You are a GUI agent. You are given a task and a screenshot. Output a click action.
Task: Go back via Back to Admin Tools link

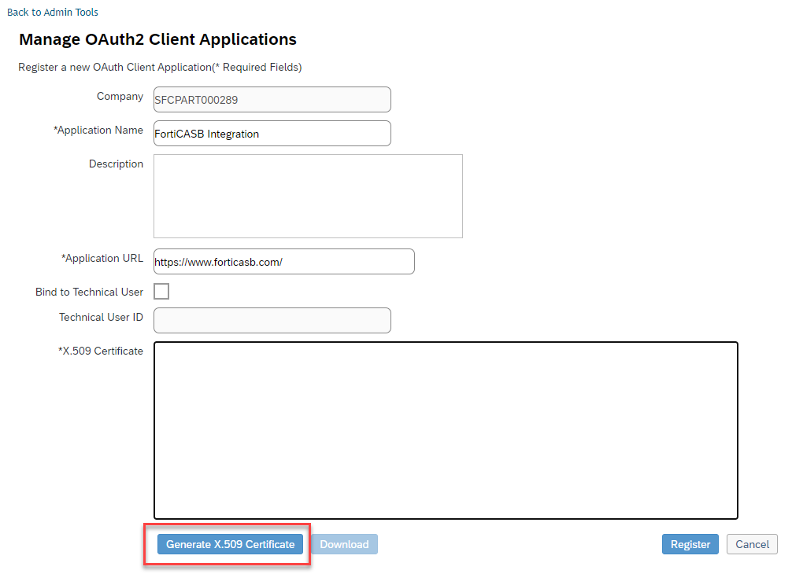click(53, 12)
